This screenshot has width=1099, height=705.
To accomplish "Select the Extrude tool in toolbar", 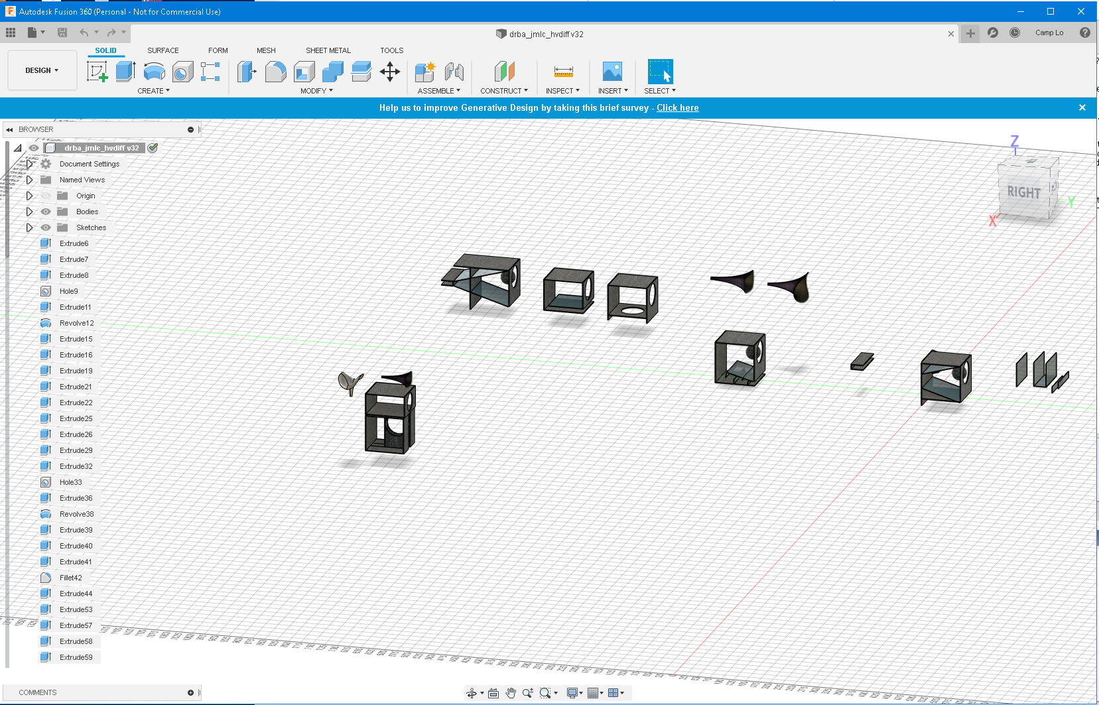I will tap(125, 72).
